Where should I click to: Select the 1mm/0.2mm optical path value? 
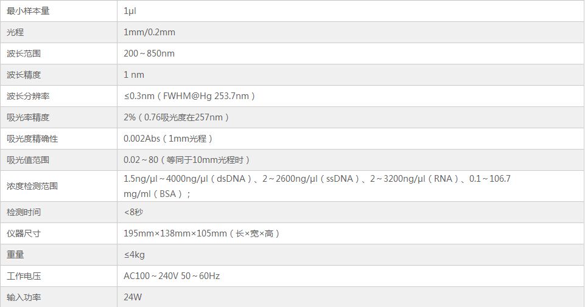149,32
